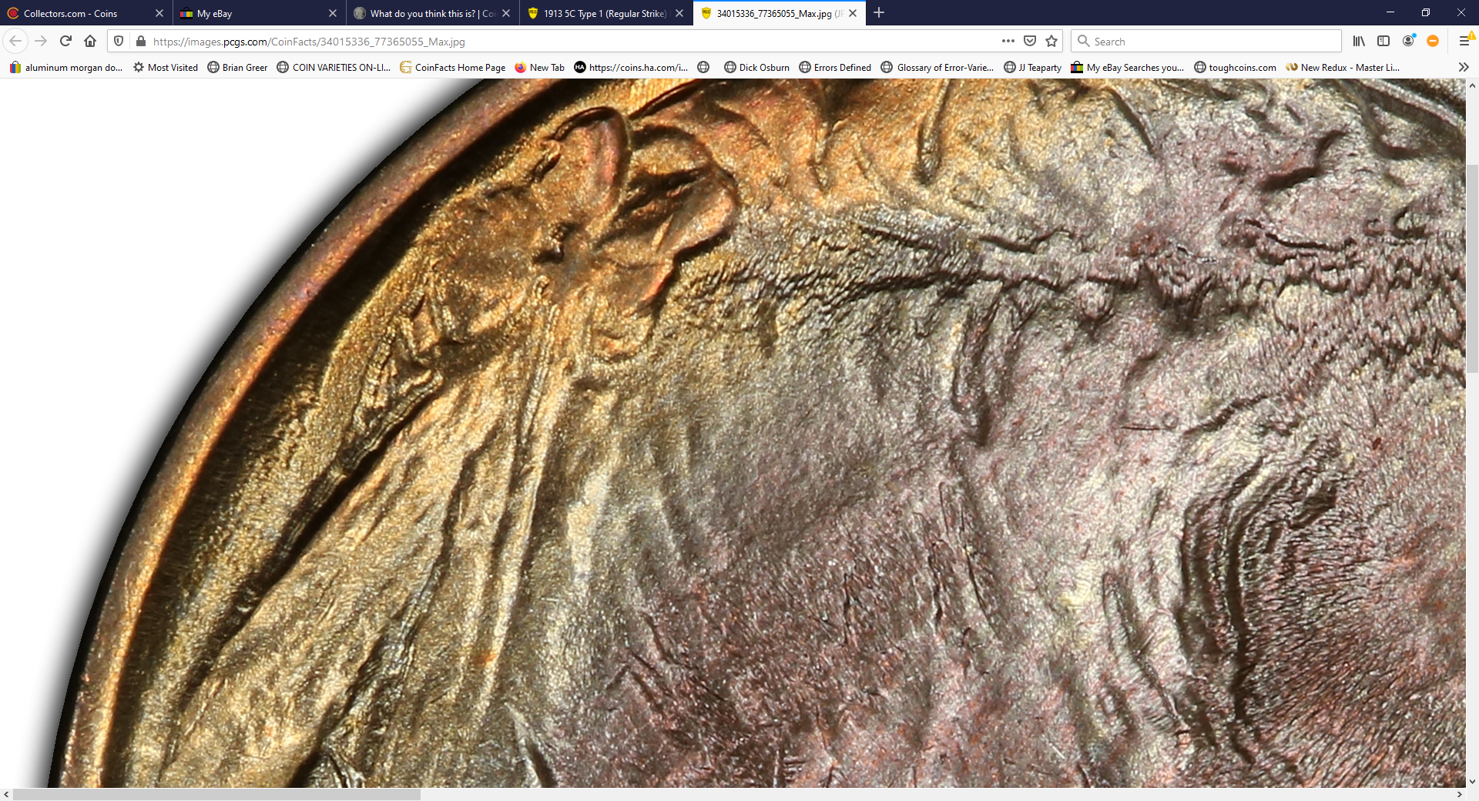Show more bookmarks chevron
The width and height of the screenshot is (1479, 801).
[1464, 67]
